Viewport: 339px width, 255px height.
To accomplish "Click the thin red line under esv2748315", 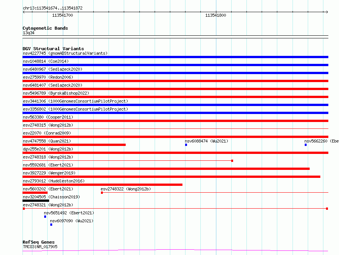I will pos(175,129).
